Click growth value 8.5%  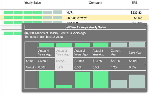tap(96, 67)
